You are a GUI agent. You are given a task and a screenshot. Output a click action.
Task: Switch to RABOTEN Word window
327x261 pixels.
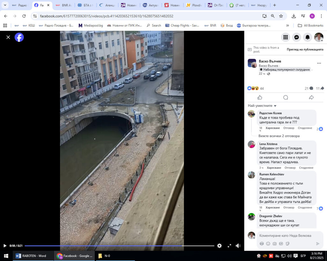pyautogui.click(x=33, y=256)
